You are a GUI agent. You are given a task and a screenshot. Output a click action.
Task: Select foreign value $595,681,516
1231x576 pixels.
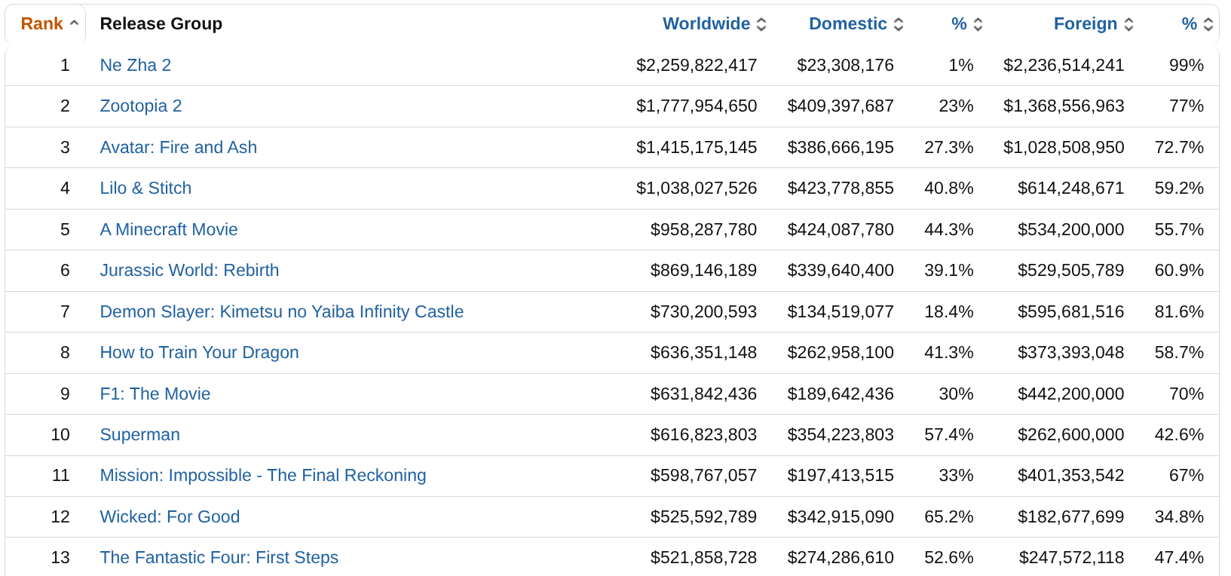pyautogui.click(x=1070, y=312)
